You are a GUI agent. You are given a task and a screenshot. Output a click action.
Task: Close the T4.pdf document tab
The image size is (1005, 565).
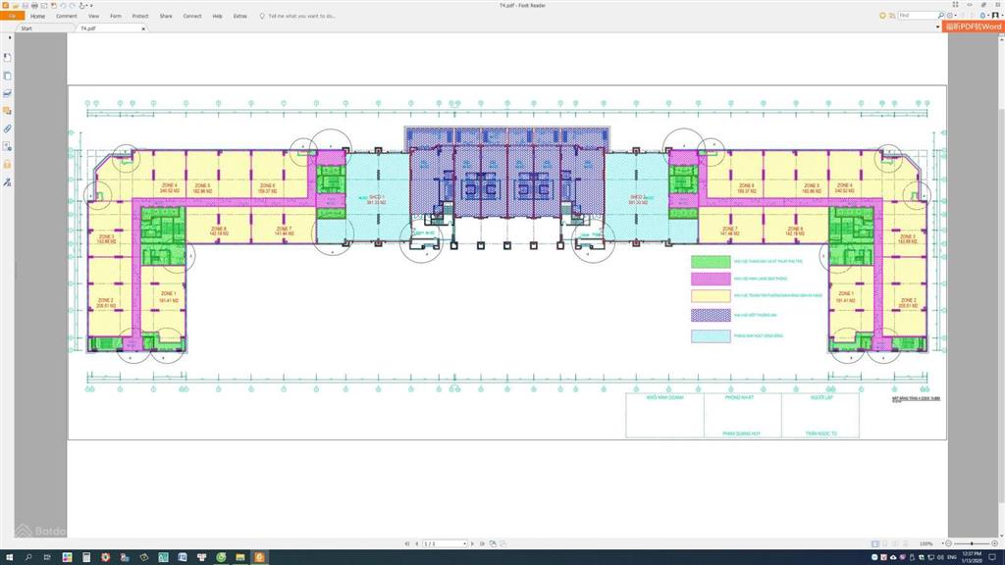[x=143, y=28]
